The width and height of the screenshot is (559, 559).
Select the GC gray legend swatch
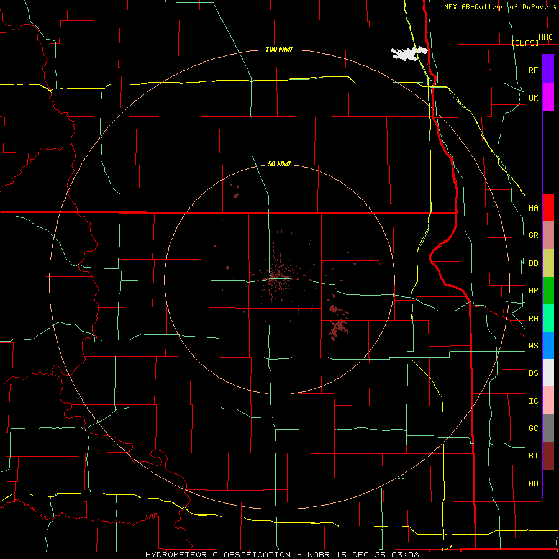pyautogui.click(x=548, y=428)
